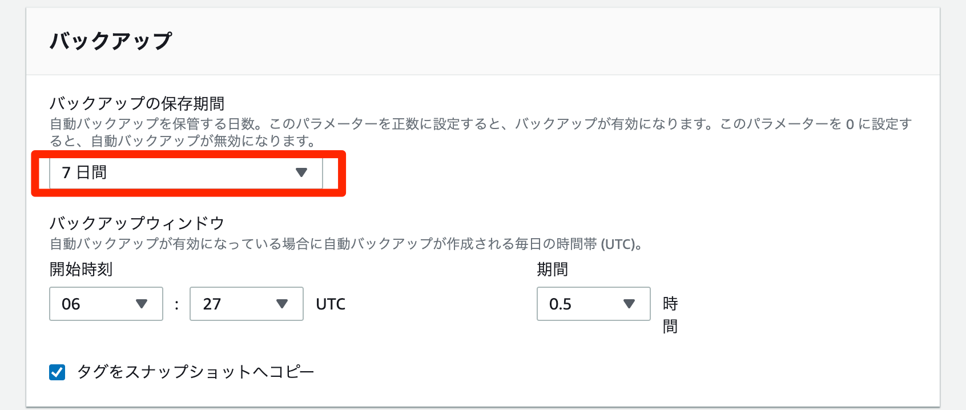Image resolution: width=966 pixels, height=410 pixels.
Task: Click the 開始時刻 label
Action: (81, 269)
